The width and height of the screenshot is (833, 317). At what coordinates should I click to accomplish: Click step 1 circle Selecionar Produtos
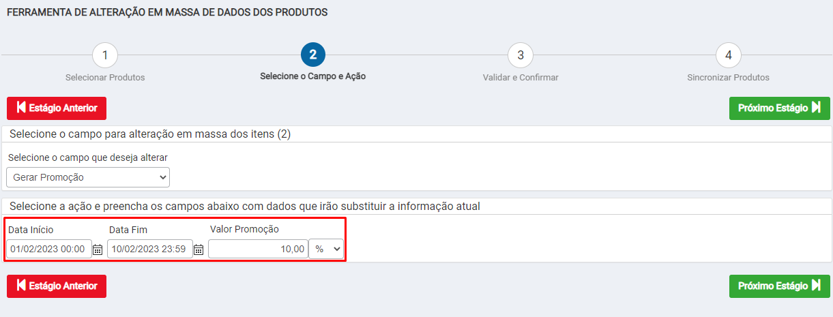click(105, 55)
